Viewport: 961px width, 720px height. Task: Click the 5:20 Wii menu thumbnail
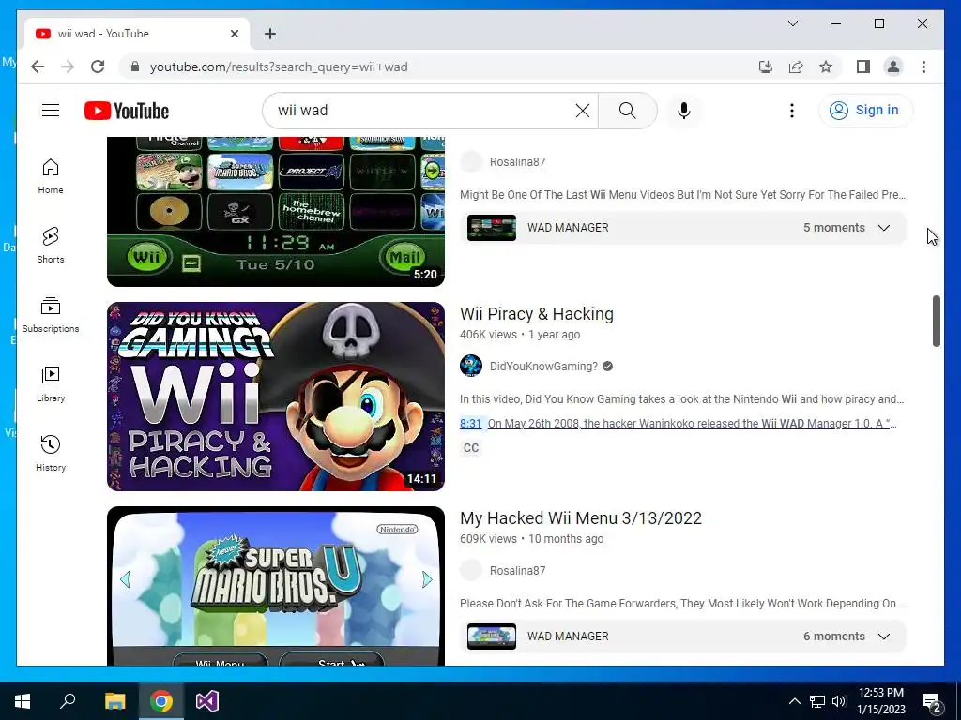[276, 212]
